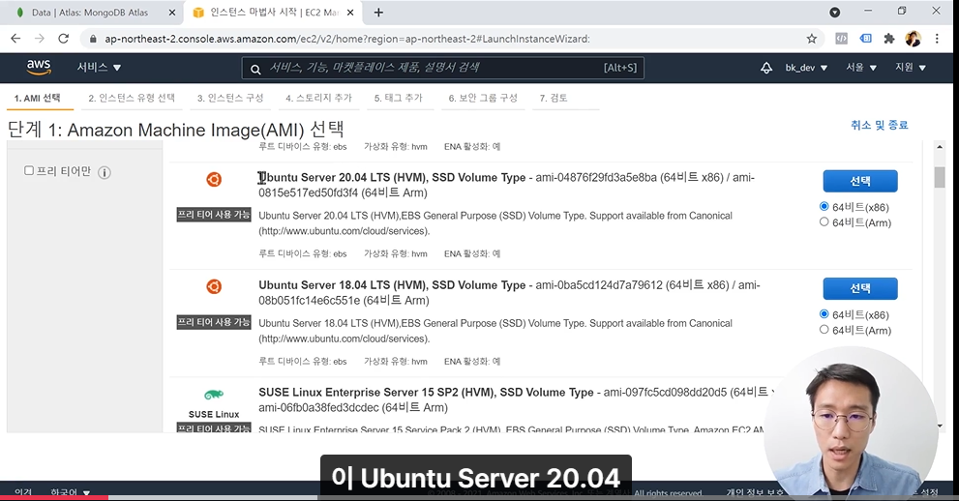
Task: Click the Ubuntu Server 18.04 LTS title text
Action: pyautogui.click(x=392, y=285)
